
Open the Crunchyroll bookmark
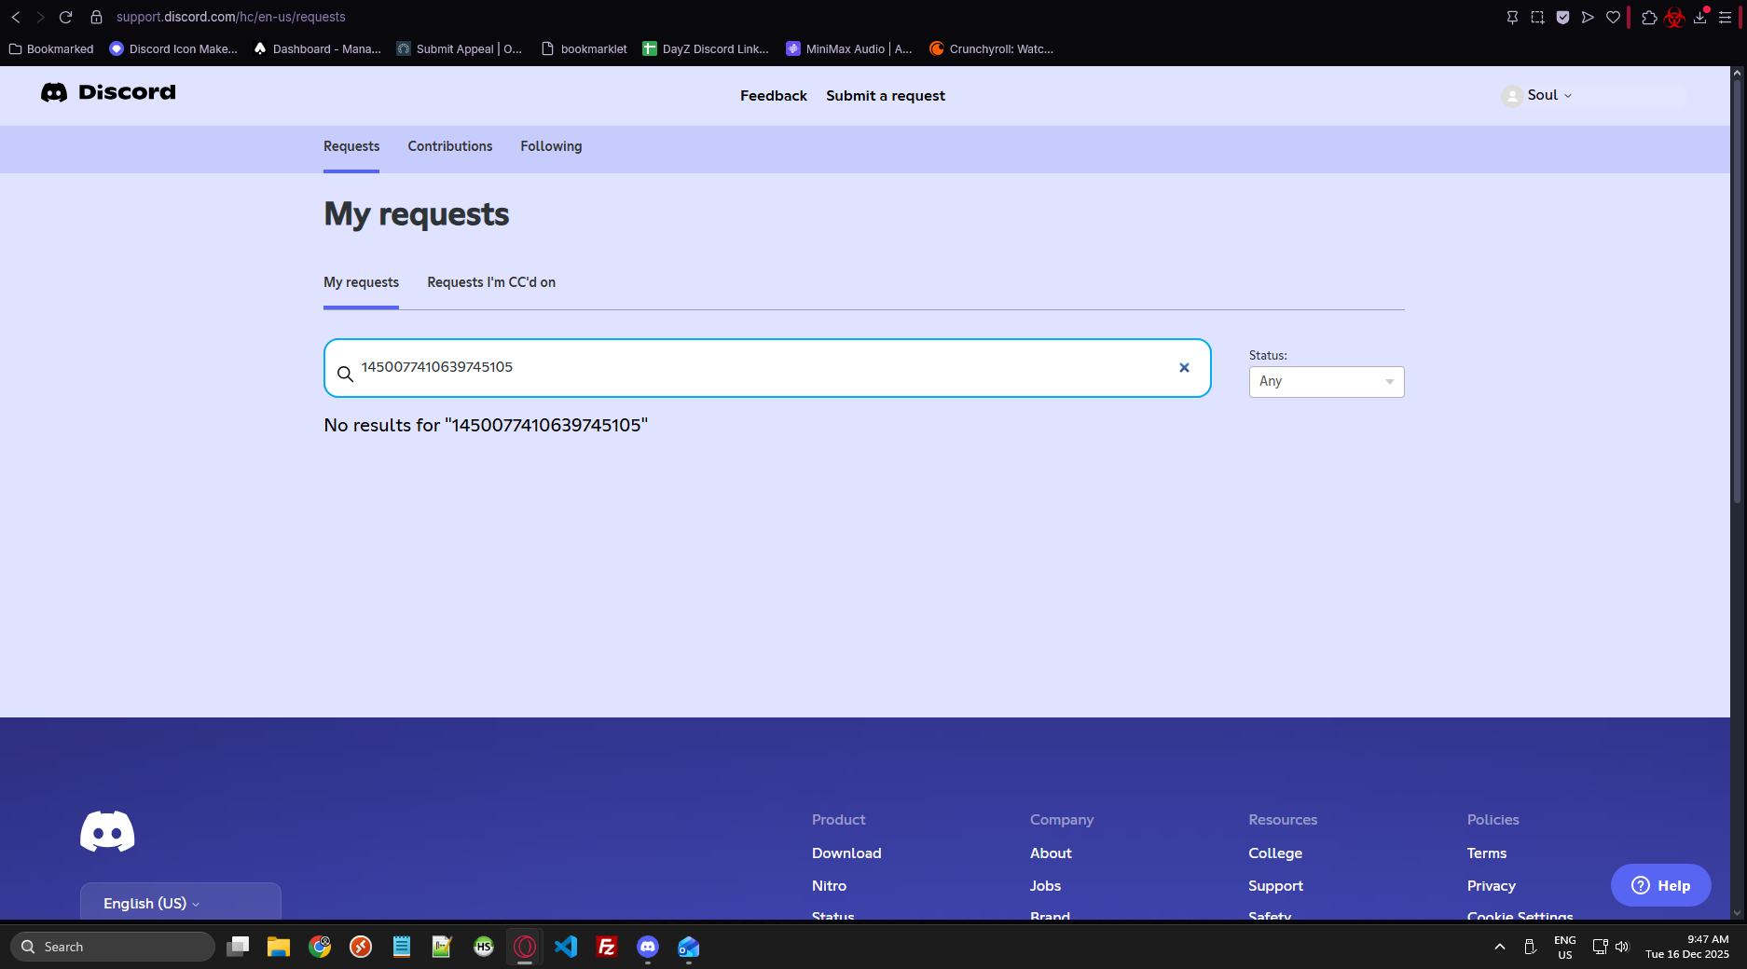992,48
